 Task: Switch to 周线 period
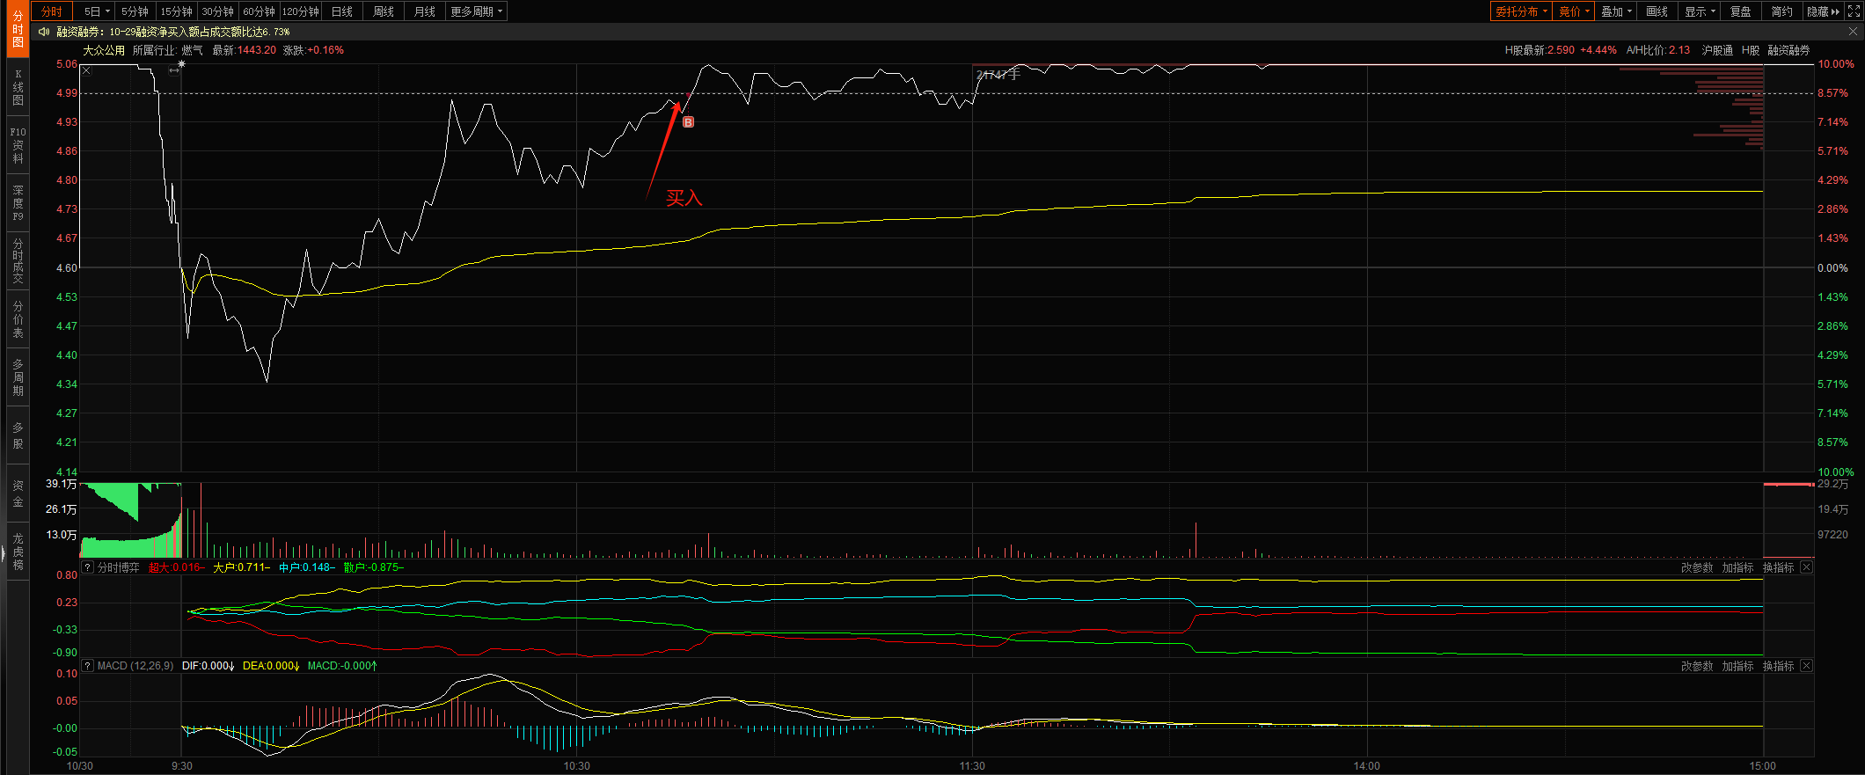click(383, 11)
